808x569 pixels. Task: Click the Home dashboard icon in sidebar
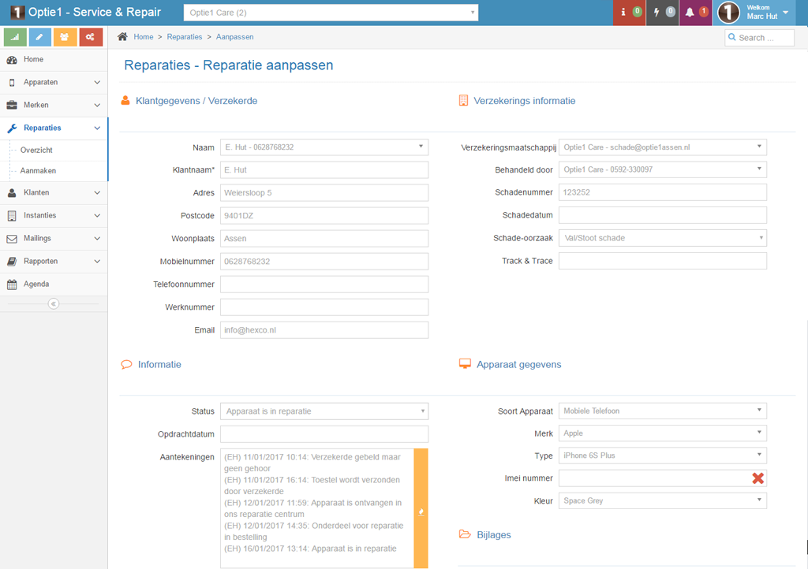tap(12, 60)
